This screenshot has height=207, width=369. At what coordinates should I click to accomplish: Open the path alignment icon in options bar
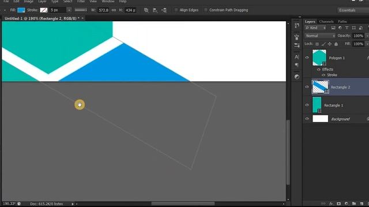[x=155, y=10]
